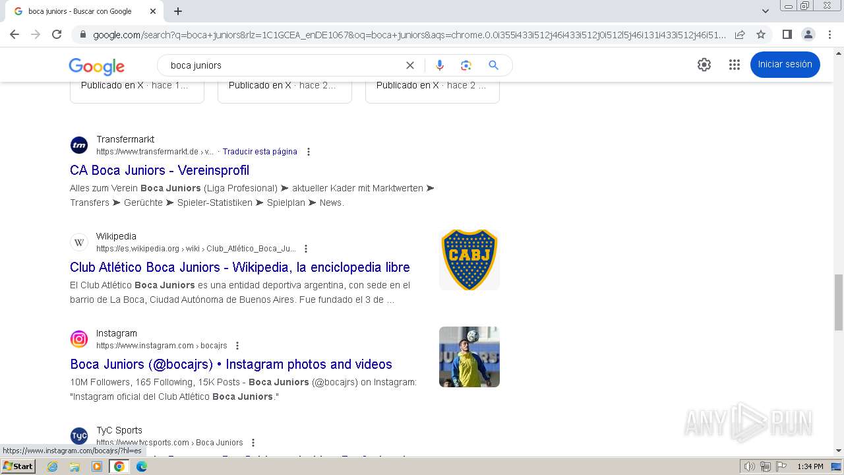Open more options for Wikipedia result

305,249
